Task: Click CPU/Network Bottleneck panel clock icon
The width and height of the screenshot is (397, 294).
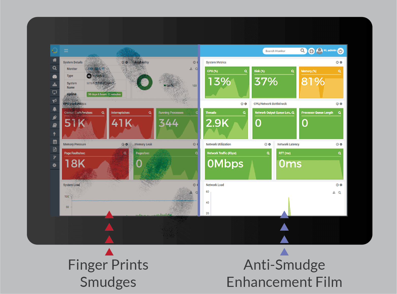Action: (x=337, y=104)
